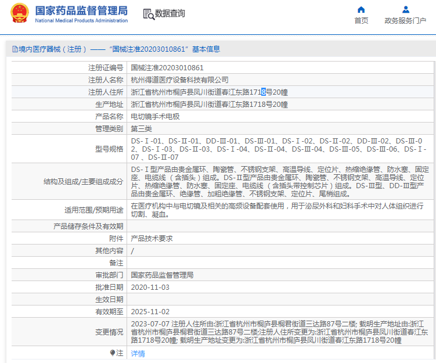Click the 生效日期 label

point(109,300)
